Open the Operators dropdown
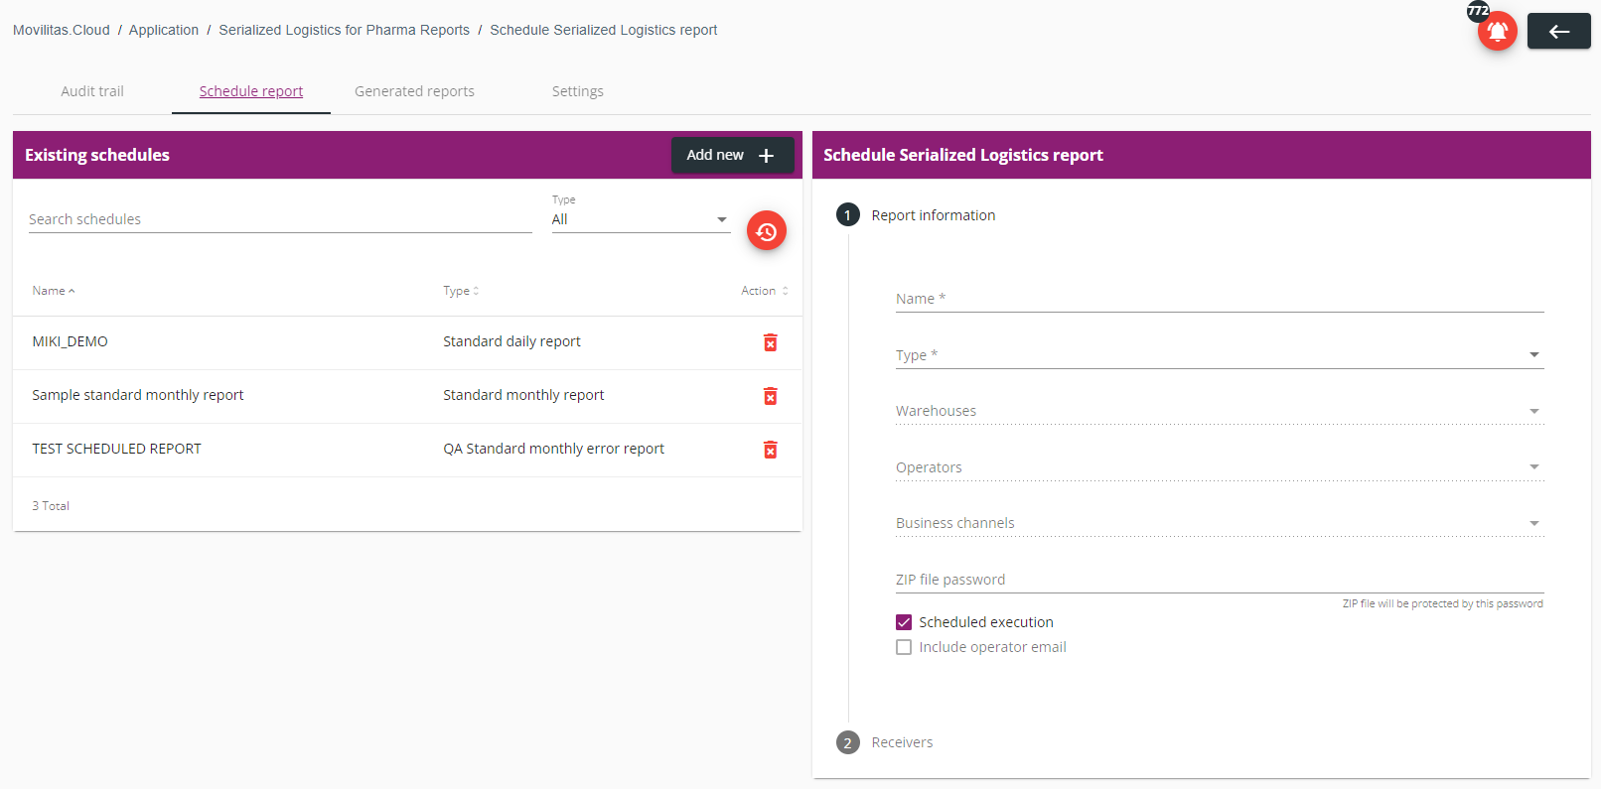Screen dimensions: 1601x789 click(1220, 467)
